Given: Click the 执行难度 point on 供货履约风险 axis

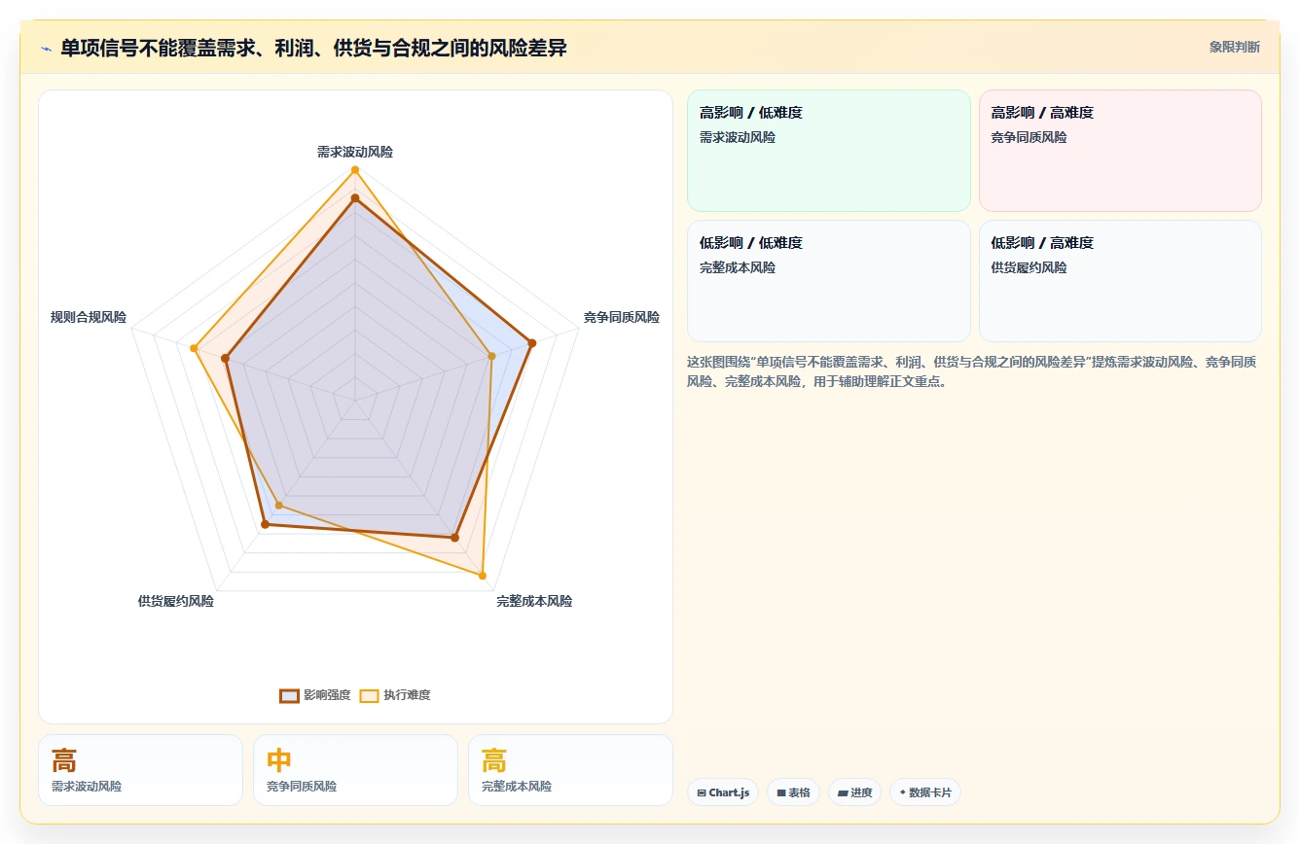Looking at the screenshot, I should point(279,505).
